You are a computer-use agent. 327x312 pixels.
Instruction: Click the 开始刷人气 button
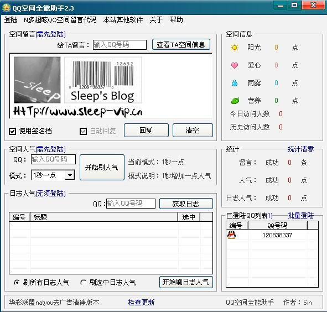tap(102, 167)
